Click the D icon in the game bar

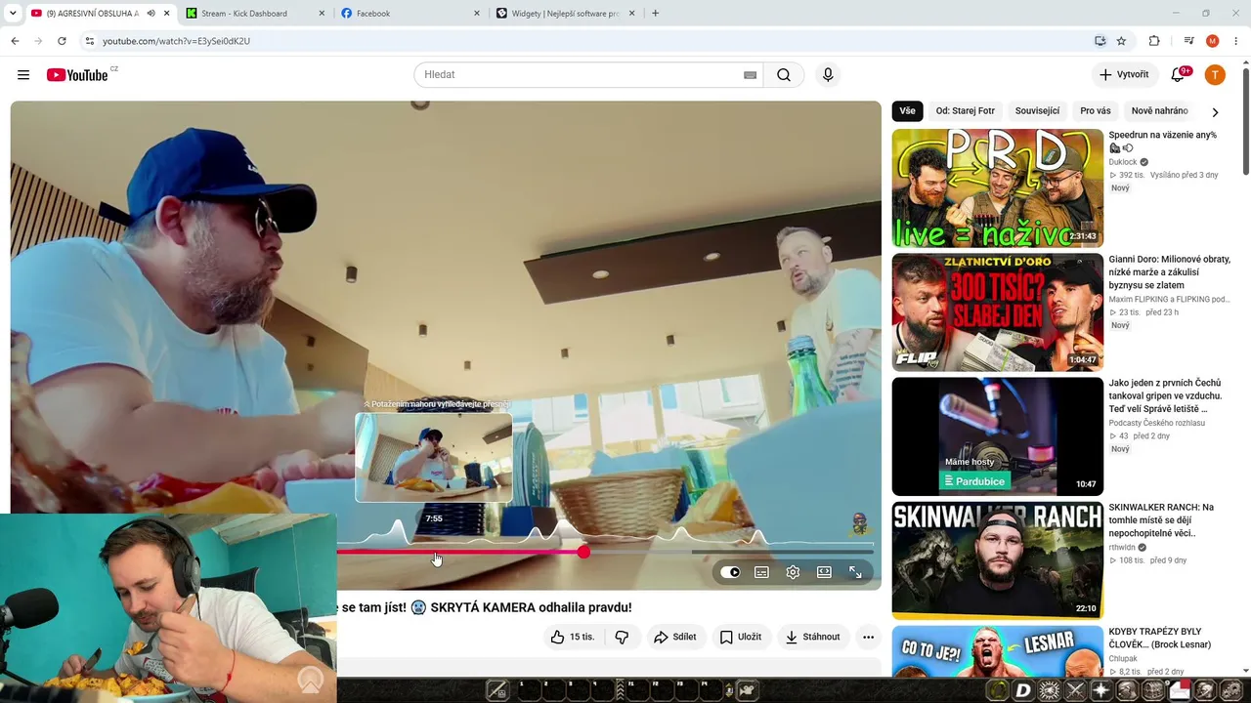coord(1023,691)
